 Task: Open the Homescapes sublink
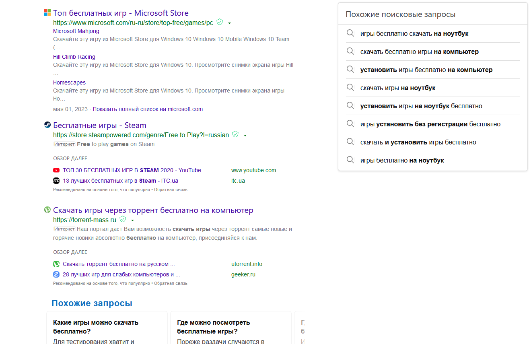[69, 82]
